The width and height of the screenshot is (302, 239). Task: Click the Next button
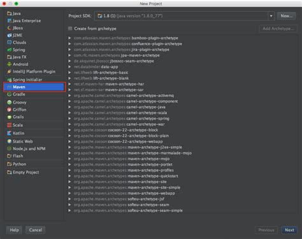[x=289, y=230]
